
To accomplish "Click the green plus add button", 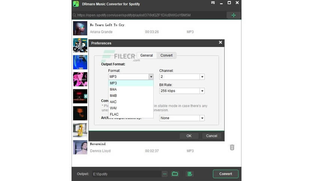I will pyautogui.click(x=234, y=15).
